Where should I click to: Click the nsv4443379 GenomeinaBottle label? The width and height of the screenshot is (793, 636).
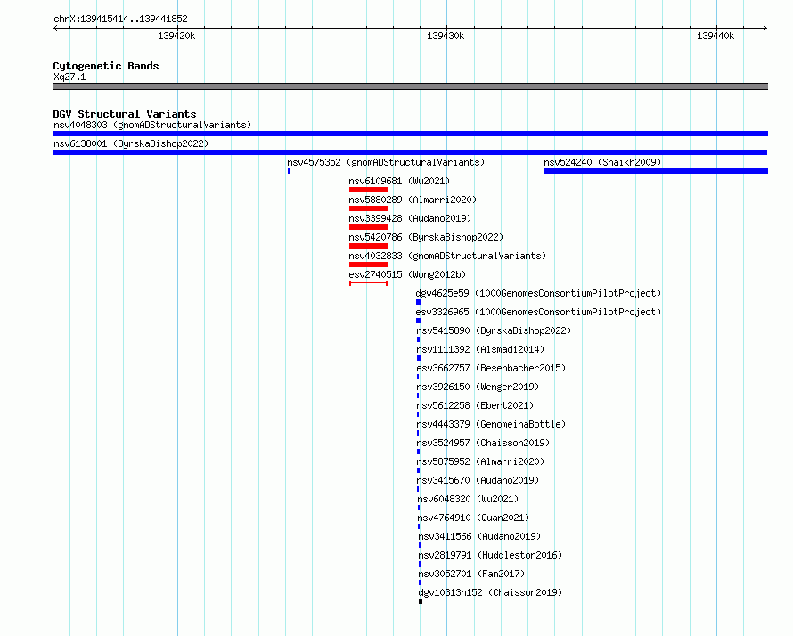coord(491,424)
